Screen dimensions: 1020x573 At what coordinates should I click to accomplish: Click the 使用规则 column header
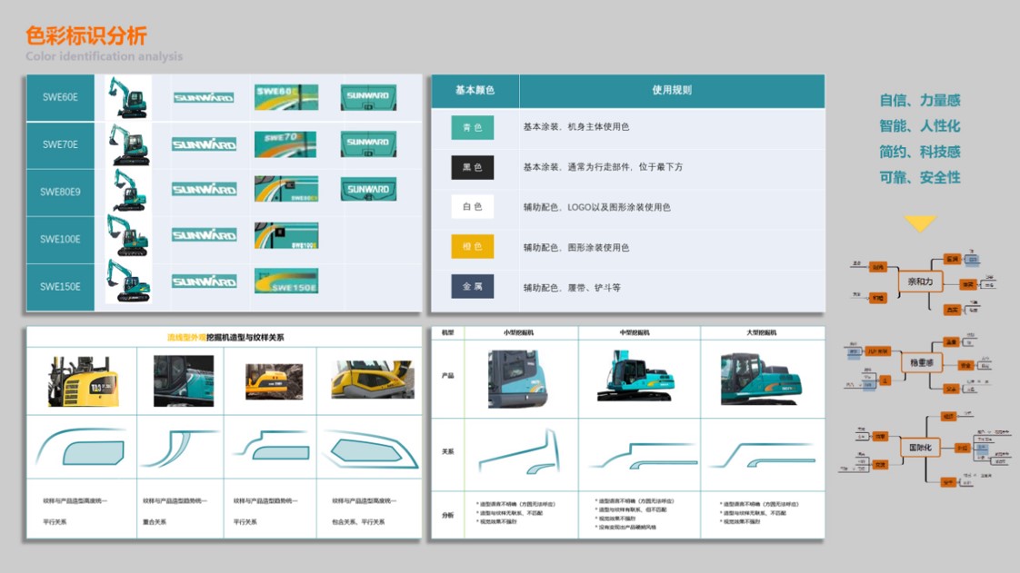(671, 91)
